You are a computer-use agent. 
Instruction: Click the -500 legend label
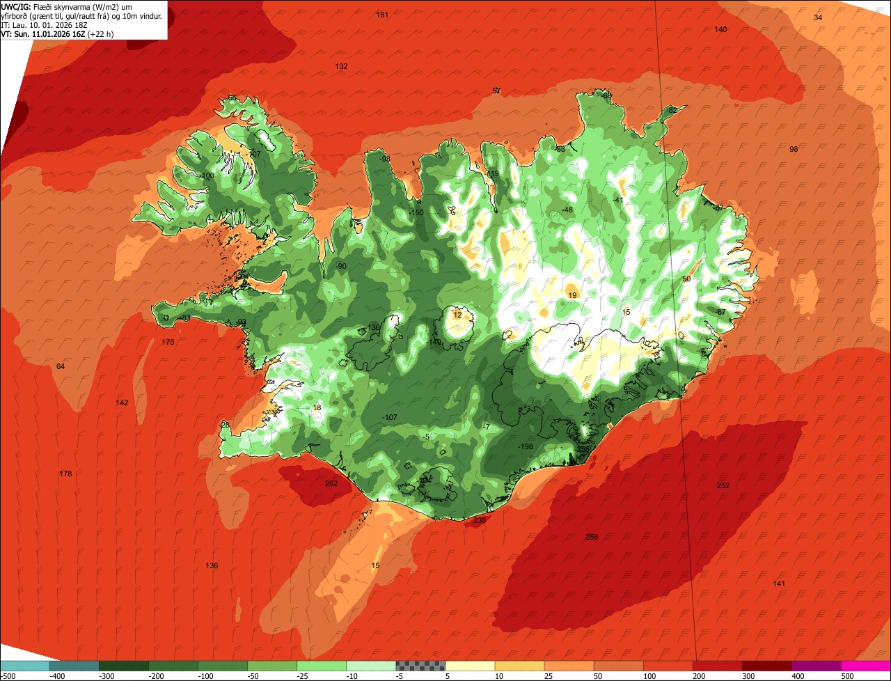[x=8, y=676]
